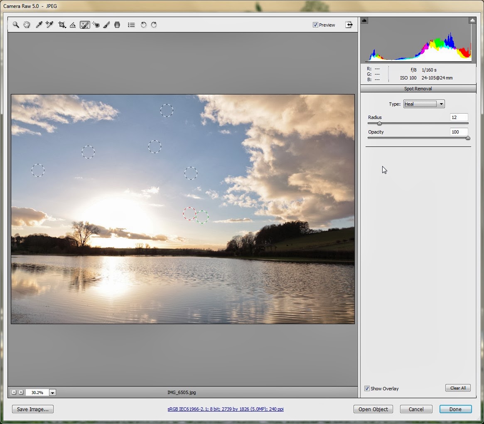Click the Save Image button

click(x=33, y=409)
